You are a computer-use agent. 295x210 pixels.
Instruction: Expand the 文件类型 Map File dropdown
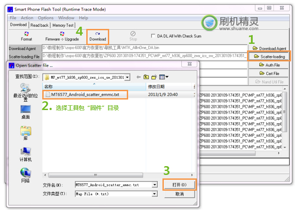point(155,194)
